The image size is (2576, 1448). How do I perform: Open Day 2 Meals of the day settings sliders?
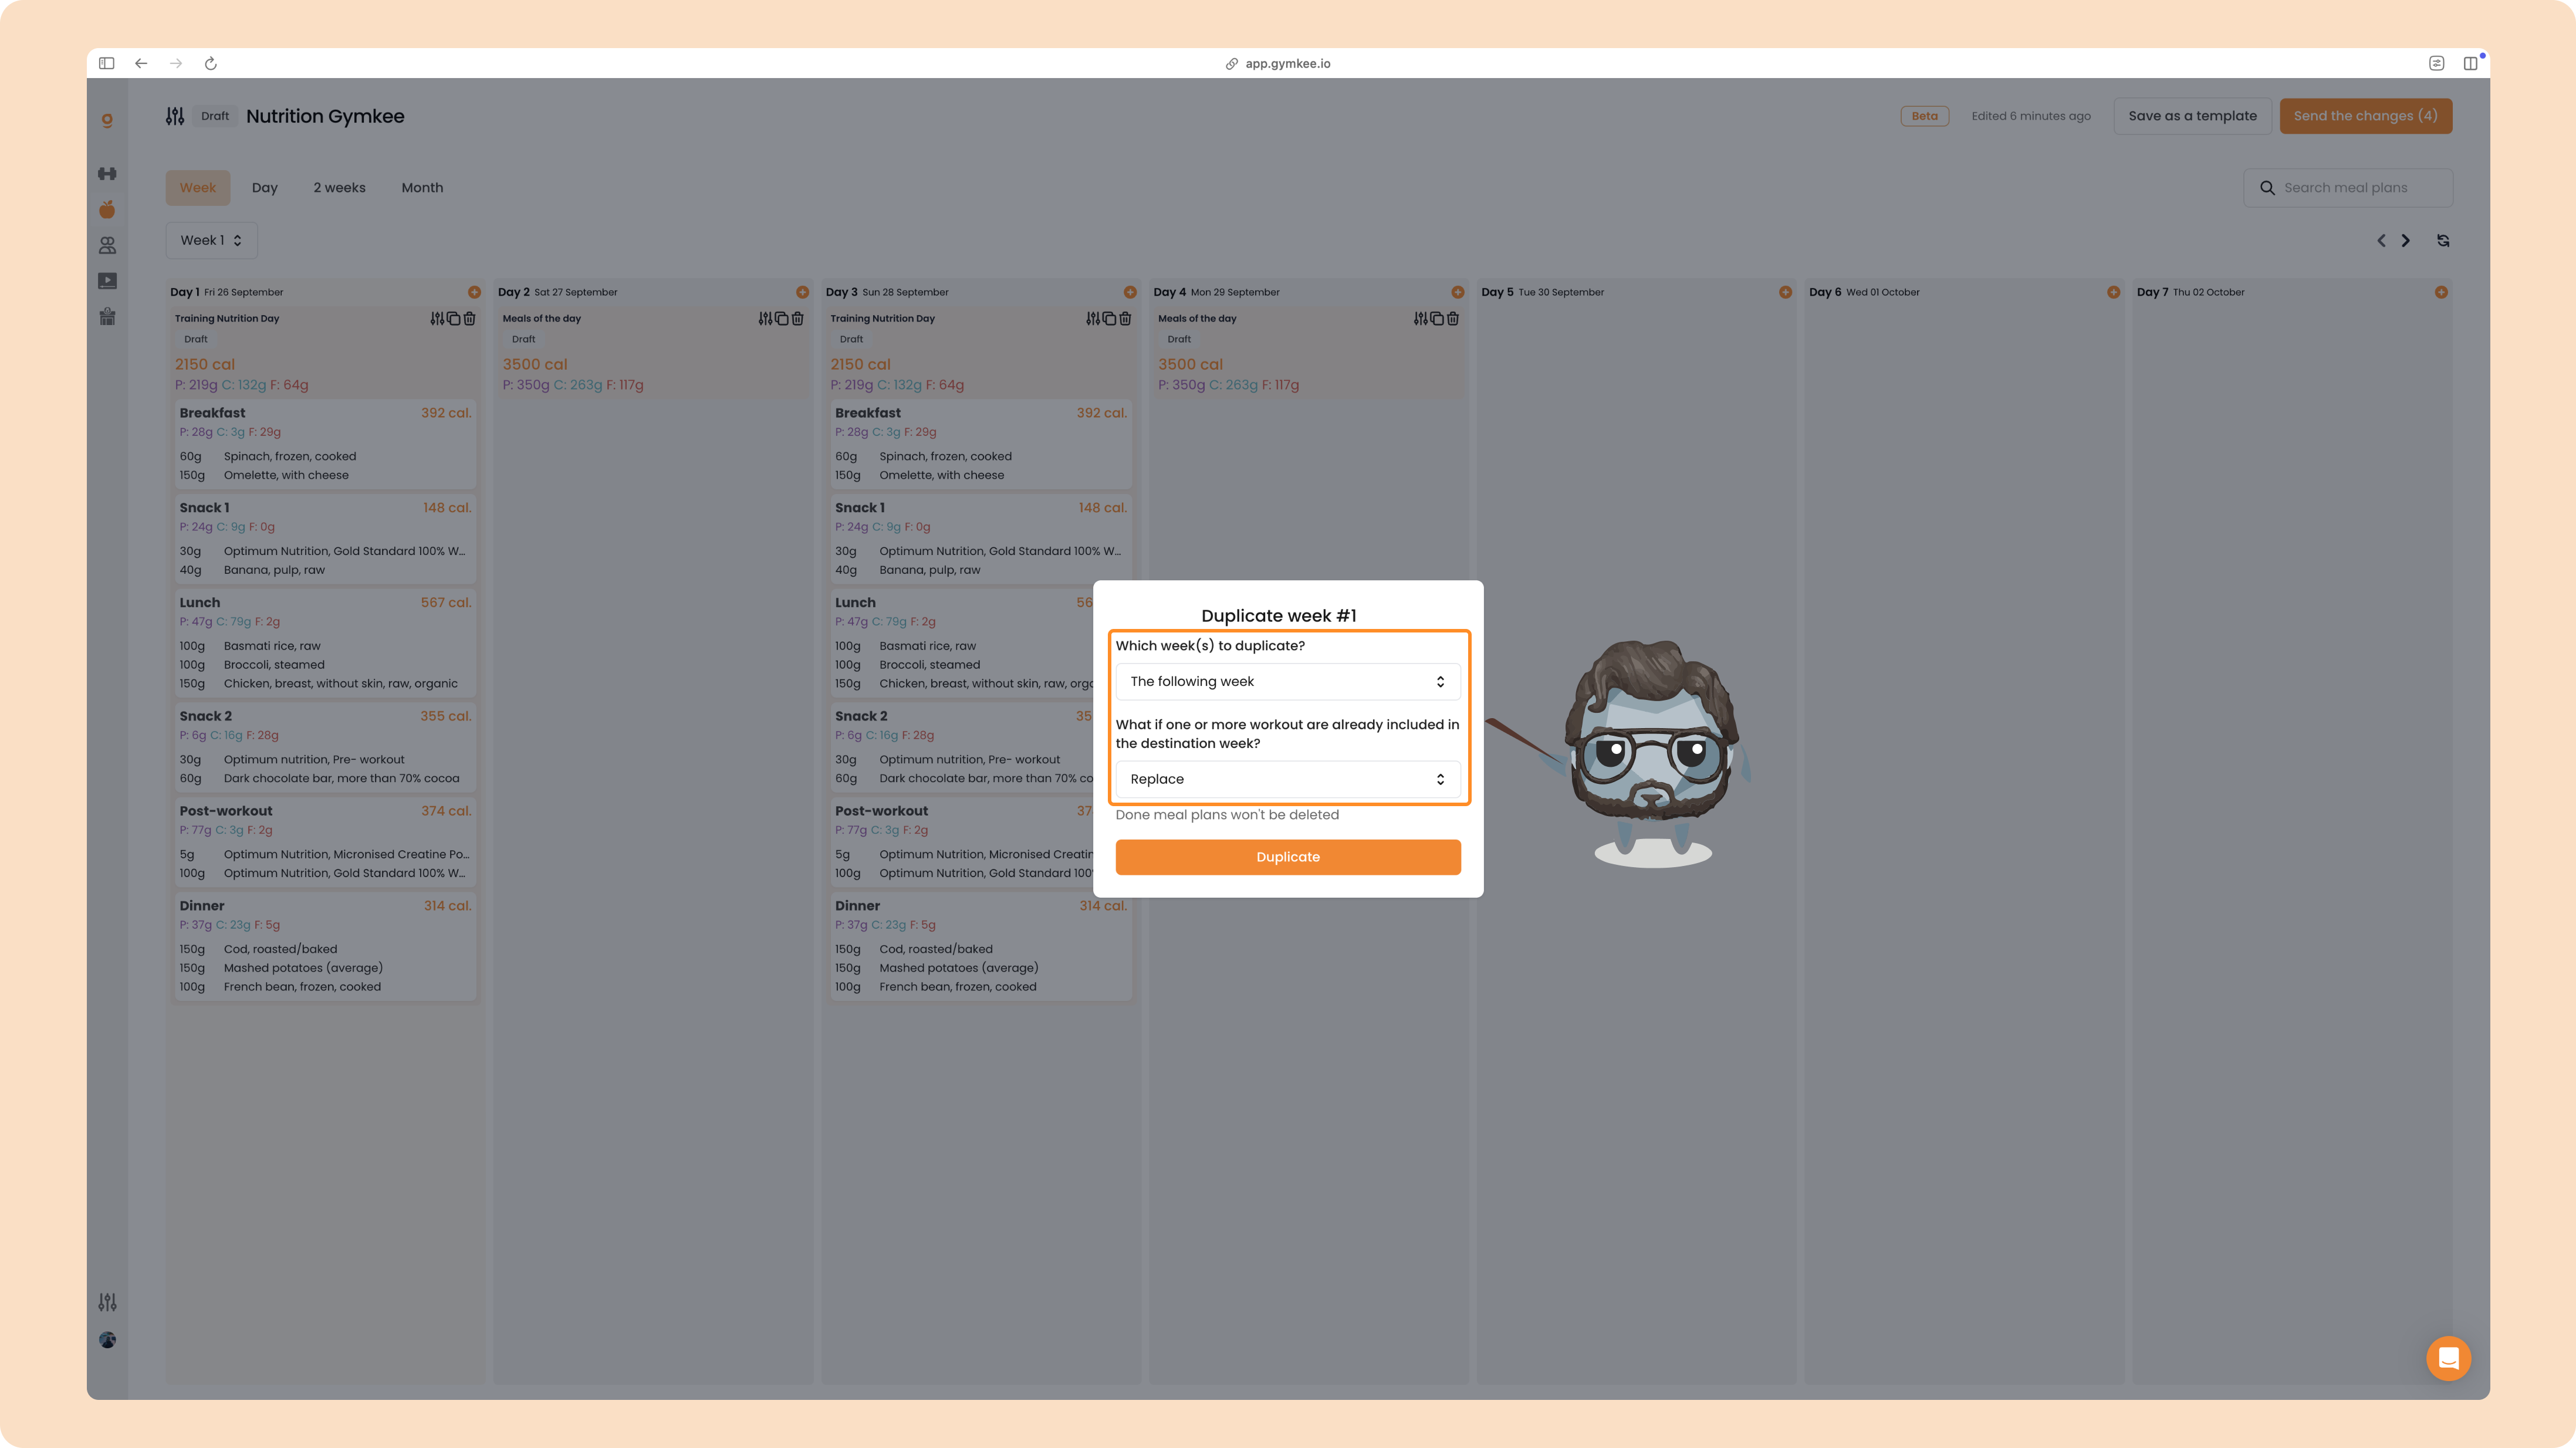765,318
